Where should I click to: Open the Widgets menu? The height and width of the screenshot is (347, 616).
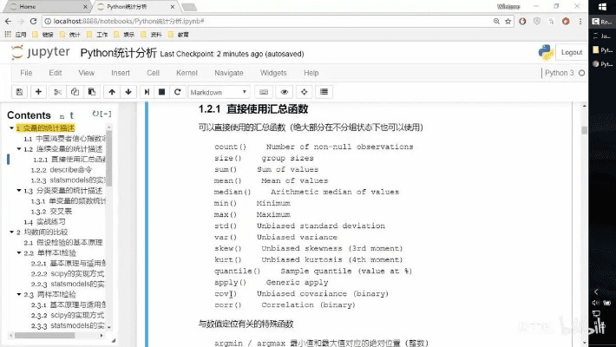pyautogui.click(x=273, y=73)
